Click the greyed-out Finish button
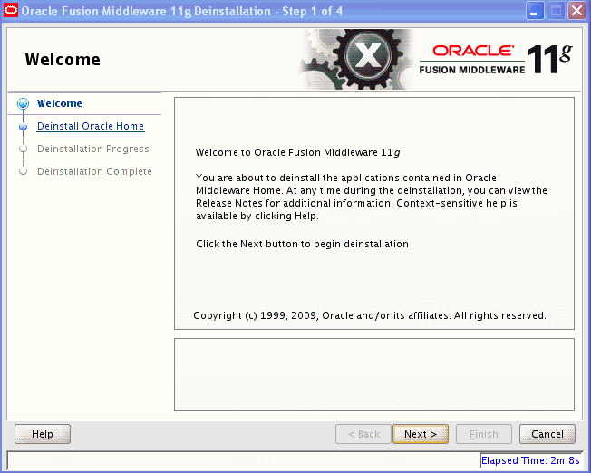 [x=484, y=434]
